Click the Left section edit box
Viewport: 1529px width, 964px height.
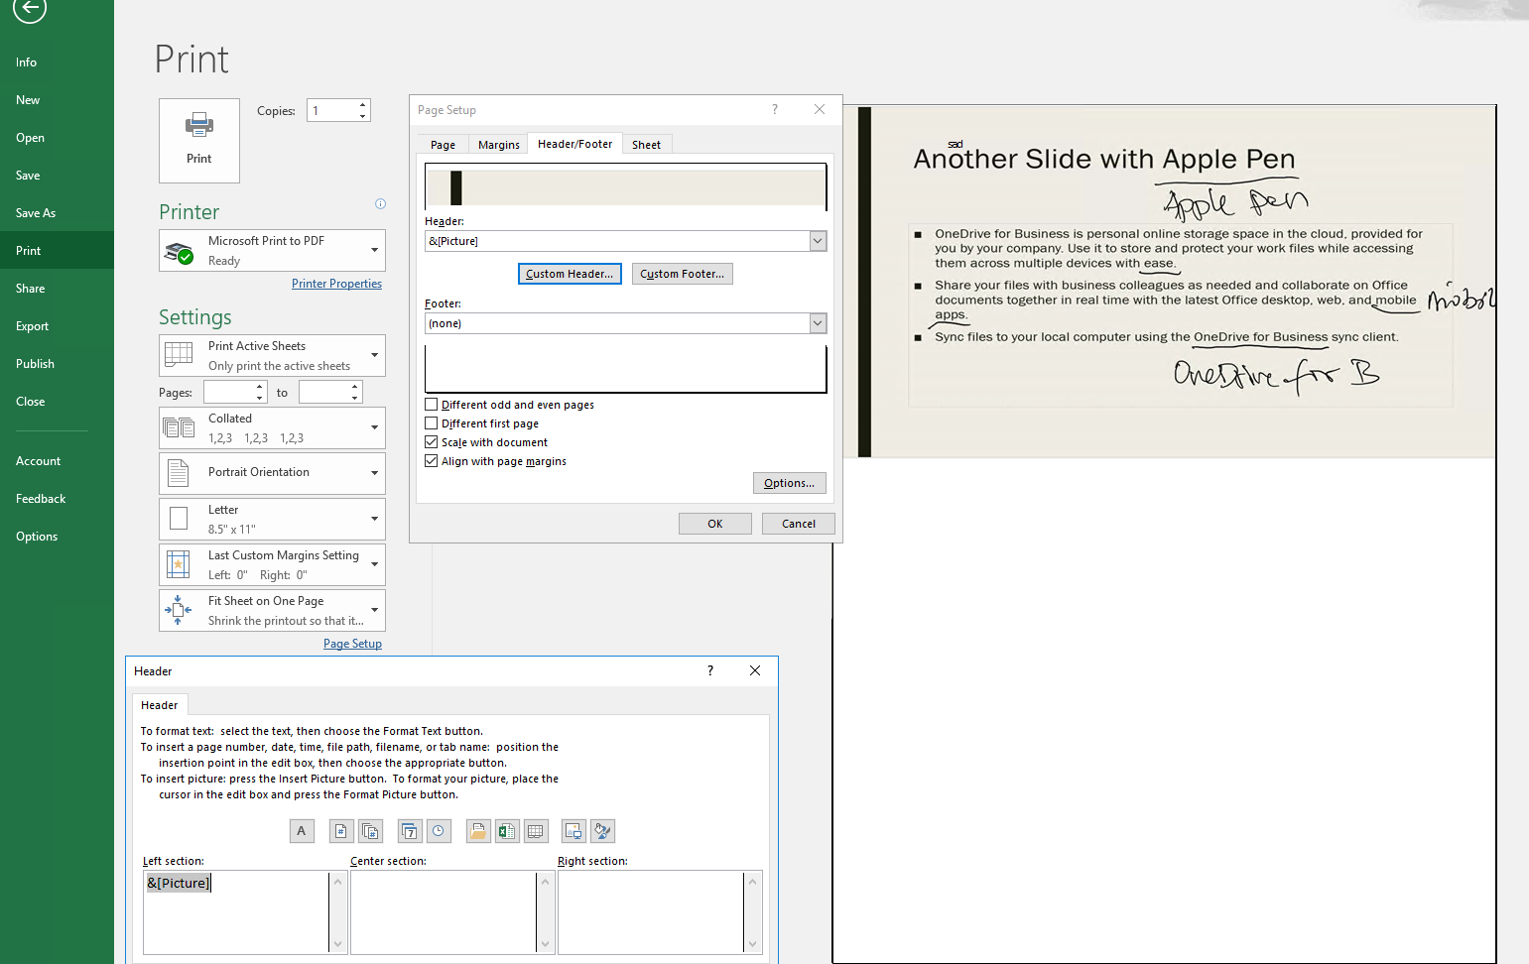pos(236,912)
